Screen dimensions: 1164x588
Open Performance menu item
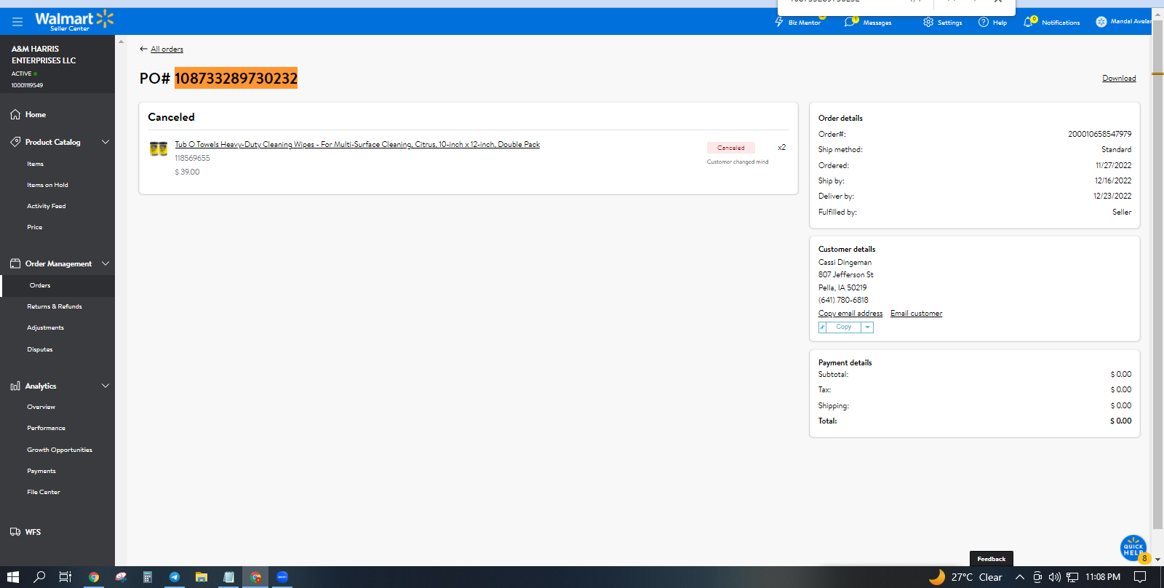point(47,428)
